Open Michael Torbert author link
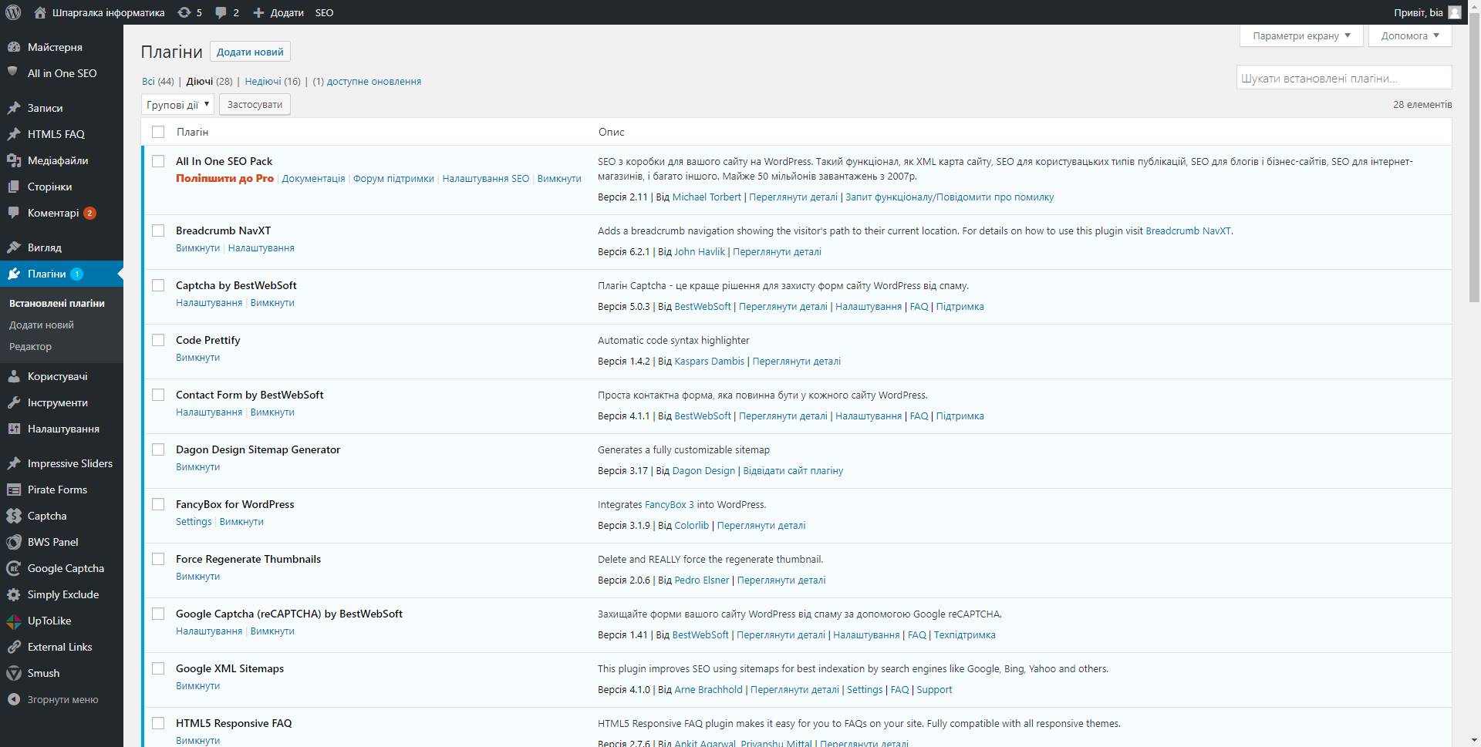Screen dimensions: 1481x747 click(707, 197)
